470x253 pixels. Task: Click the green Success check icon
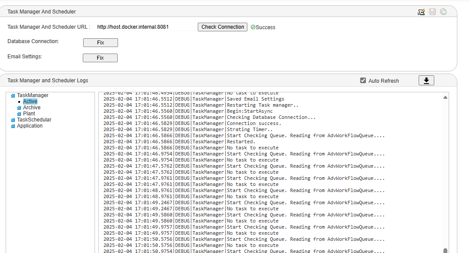253,27
